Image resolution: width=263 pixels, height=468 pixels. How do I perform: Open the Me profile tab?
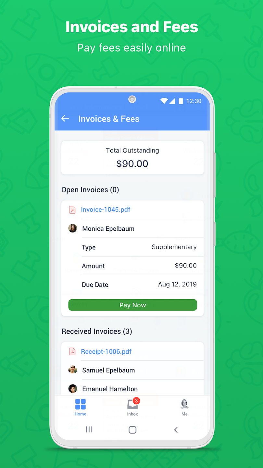point(184,407)
